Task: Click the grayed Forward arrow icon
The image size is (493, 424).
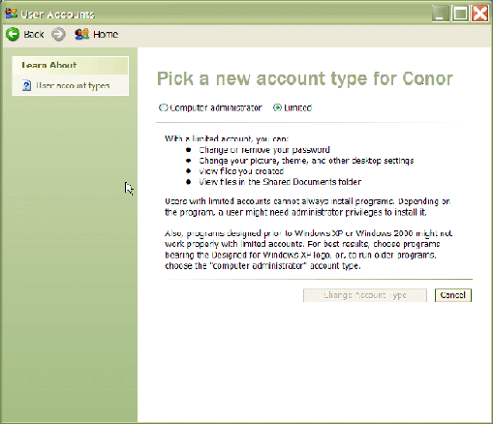Action: pyautogui.click(x=58, y=34)
